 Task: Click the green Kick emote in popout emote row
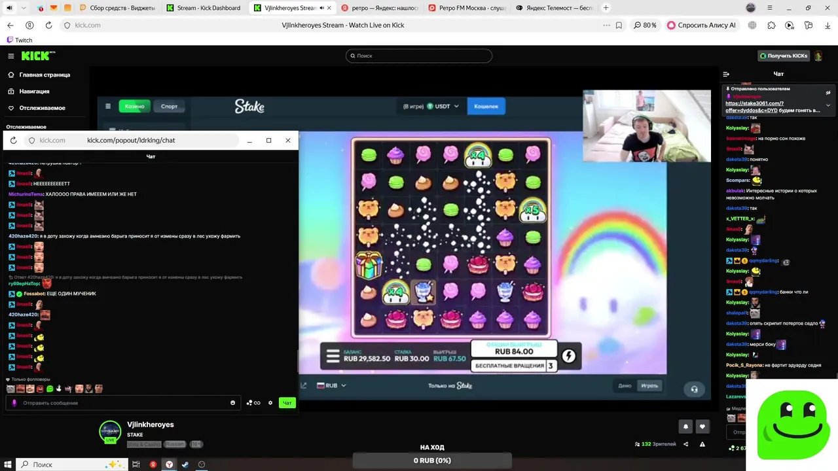coord(50,389)
